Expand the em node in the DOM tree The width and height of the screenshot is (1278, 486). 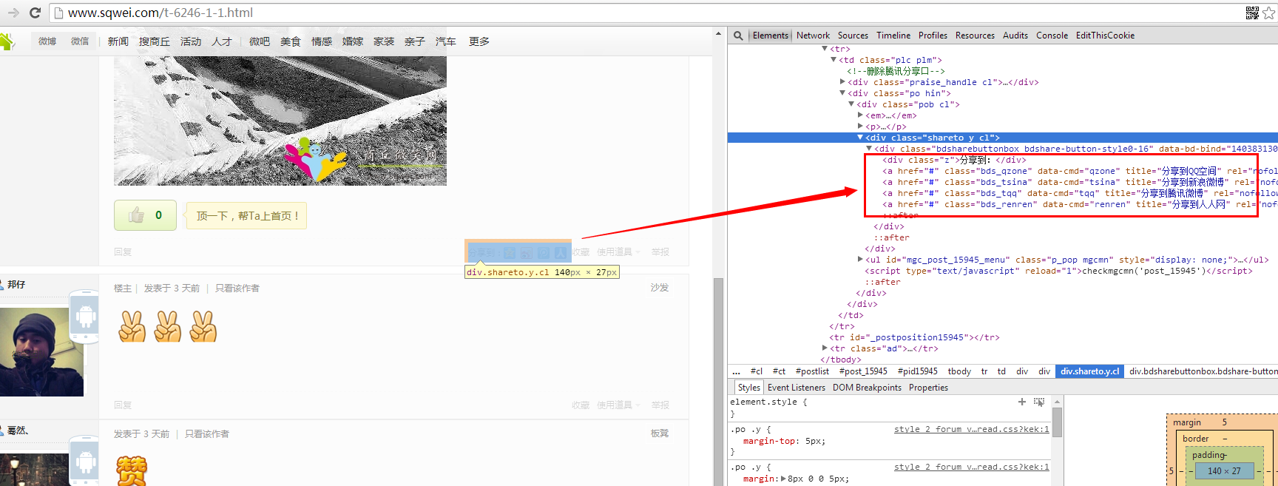click(x=860, y=115)
